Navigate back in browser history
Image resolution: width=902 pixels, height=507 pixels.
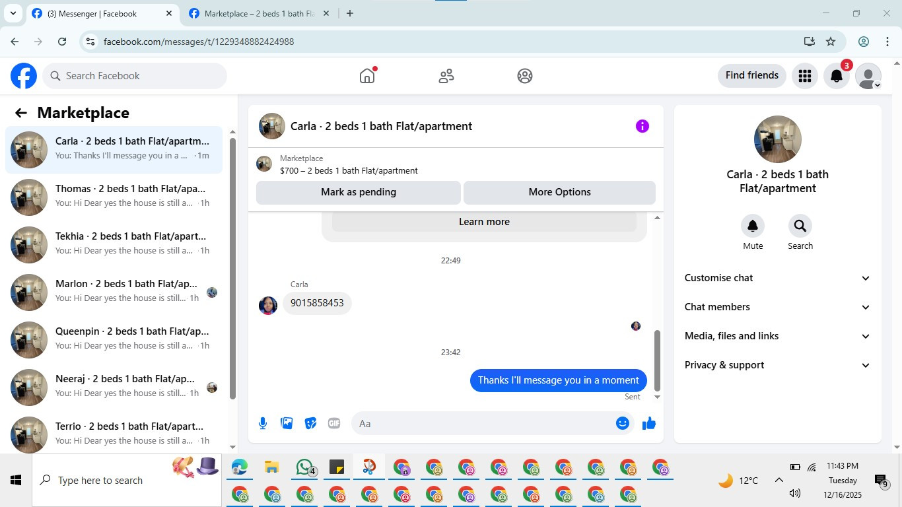(x=15, y=42)
